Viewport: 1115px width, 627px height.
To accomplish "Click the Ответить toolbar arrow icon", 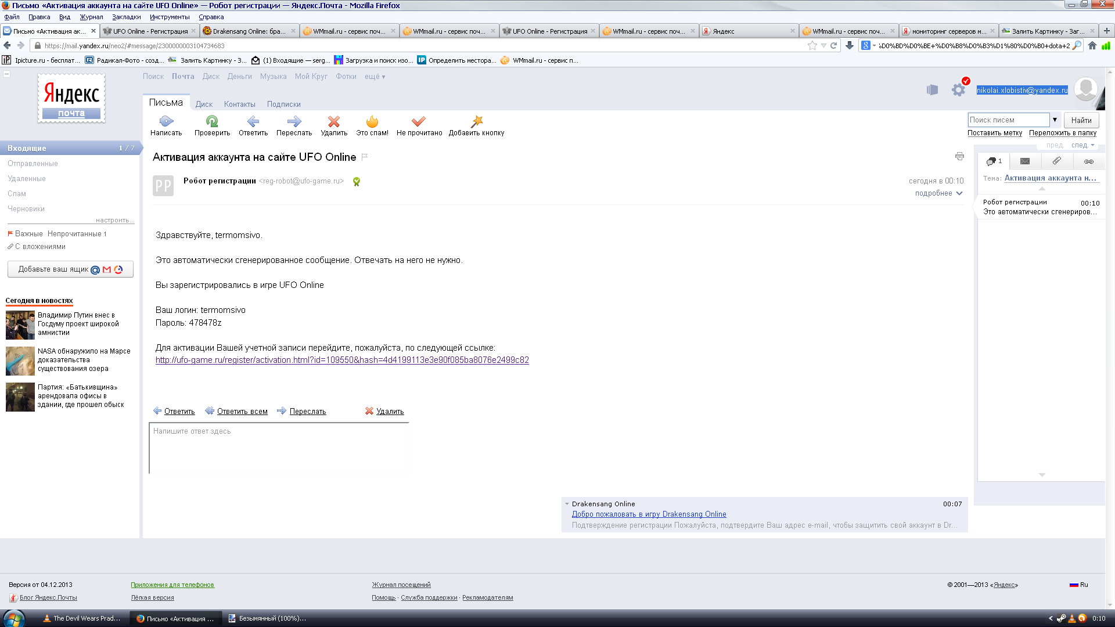I will pos(253,121).
